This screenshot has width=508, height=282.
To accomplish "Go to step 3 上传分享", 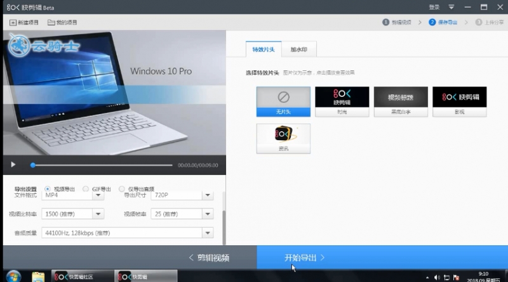I will (x=490, y=22).
